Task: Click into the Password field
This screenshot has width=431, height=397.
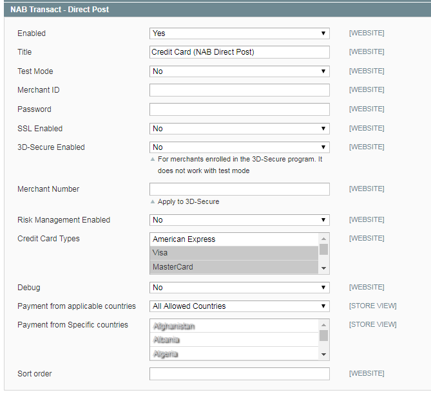Action: [x=239, y=109]
